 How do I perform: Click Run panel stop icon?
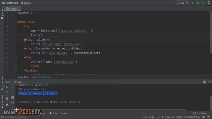pos(7,92)
